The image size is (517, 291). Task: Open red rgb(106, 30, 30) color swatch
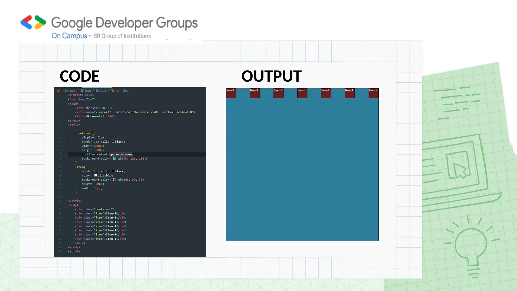click(x=115, y=180)
